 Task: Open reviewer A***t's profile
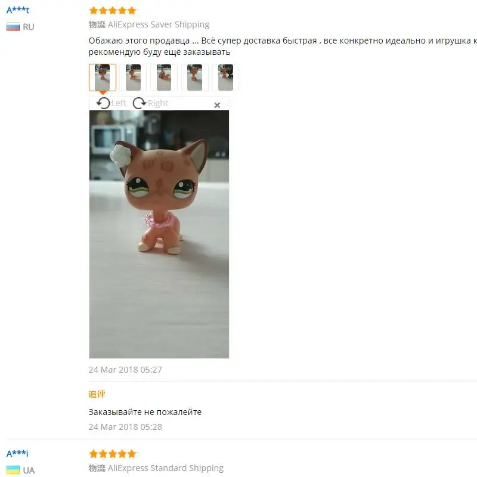(x=18, y=10)
